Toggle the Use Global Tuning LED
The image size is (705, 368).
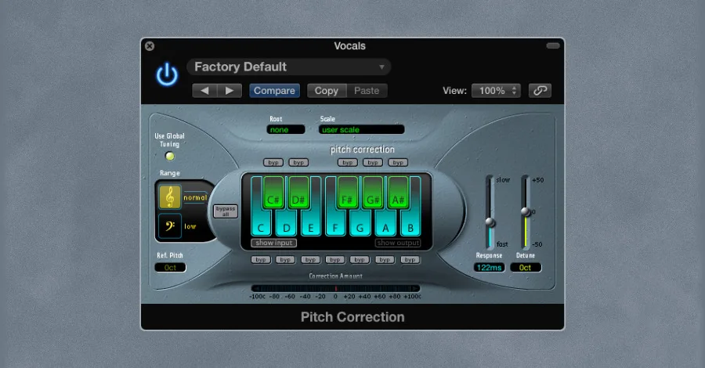pyautogui.click(x=169, y=157)
